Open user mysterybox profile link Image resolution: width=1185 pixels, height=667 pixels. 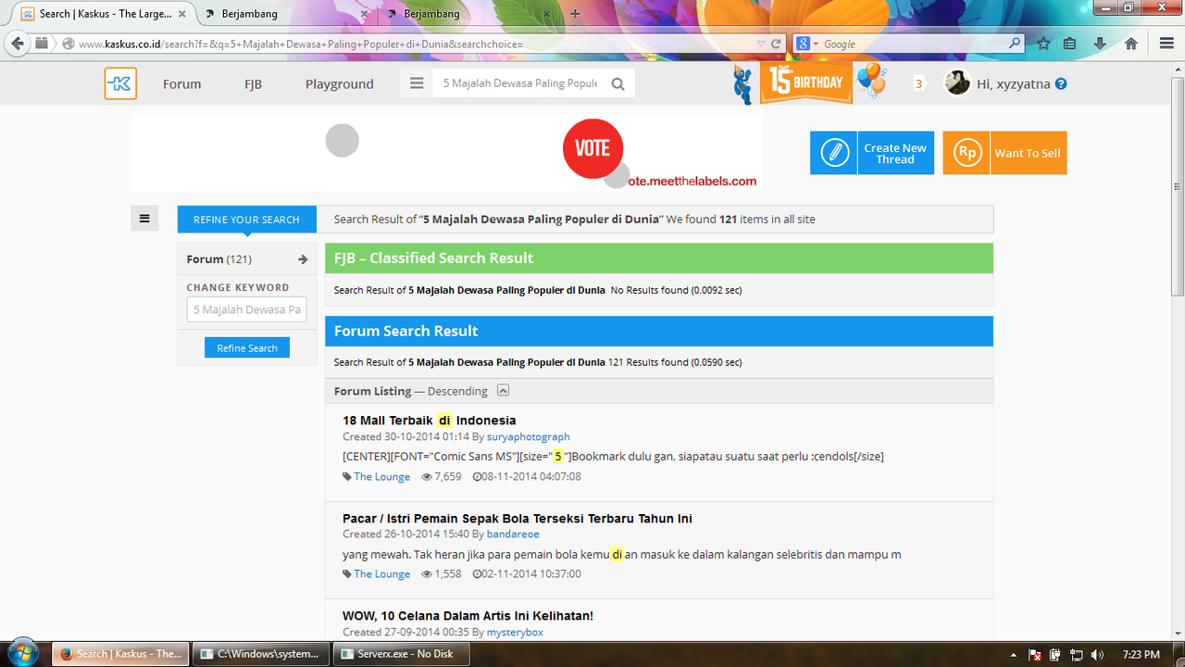[515, 632]
